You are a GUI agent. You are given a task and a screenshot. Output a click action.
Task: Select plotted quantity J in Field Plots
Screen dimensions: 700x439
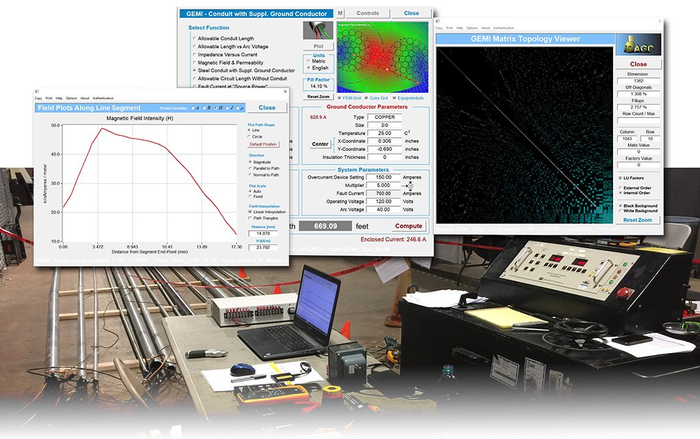pyautogui.click(x=227, y=108)
